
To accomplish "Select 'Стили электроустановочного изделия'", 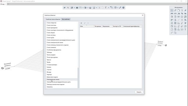I will 58,45.
